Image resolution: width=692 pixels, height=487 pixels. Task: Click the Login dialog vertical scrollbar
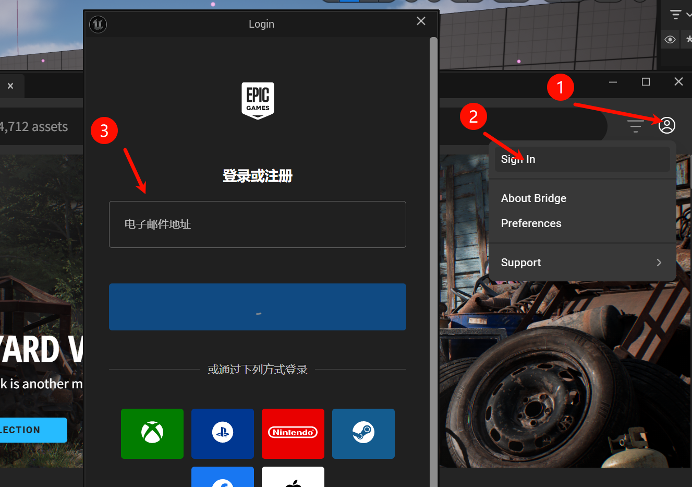tap(433, 261)
